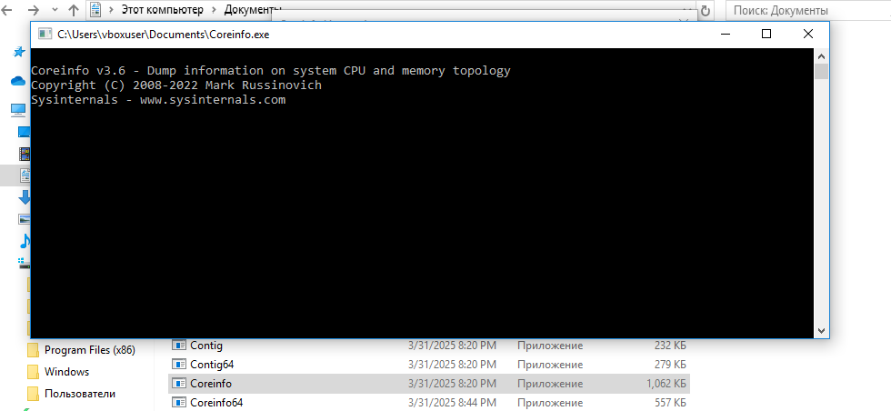
Task: Focus the 'Поиск: Документы' search box
Action: (x=808, y=10)
